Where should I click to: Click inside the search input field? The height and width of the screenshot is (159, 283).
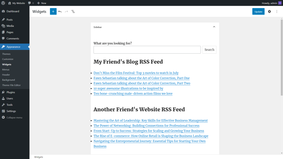147,50
